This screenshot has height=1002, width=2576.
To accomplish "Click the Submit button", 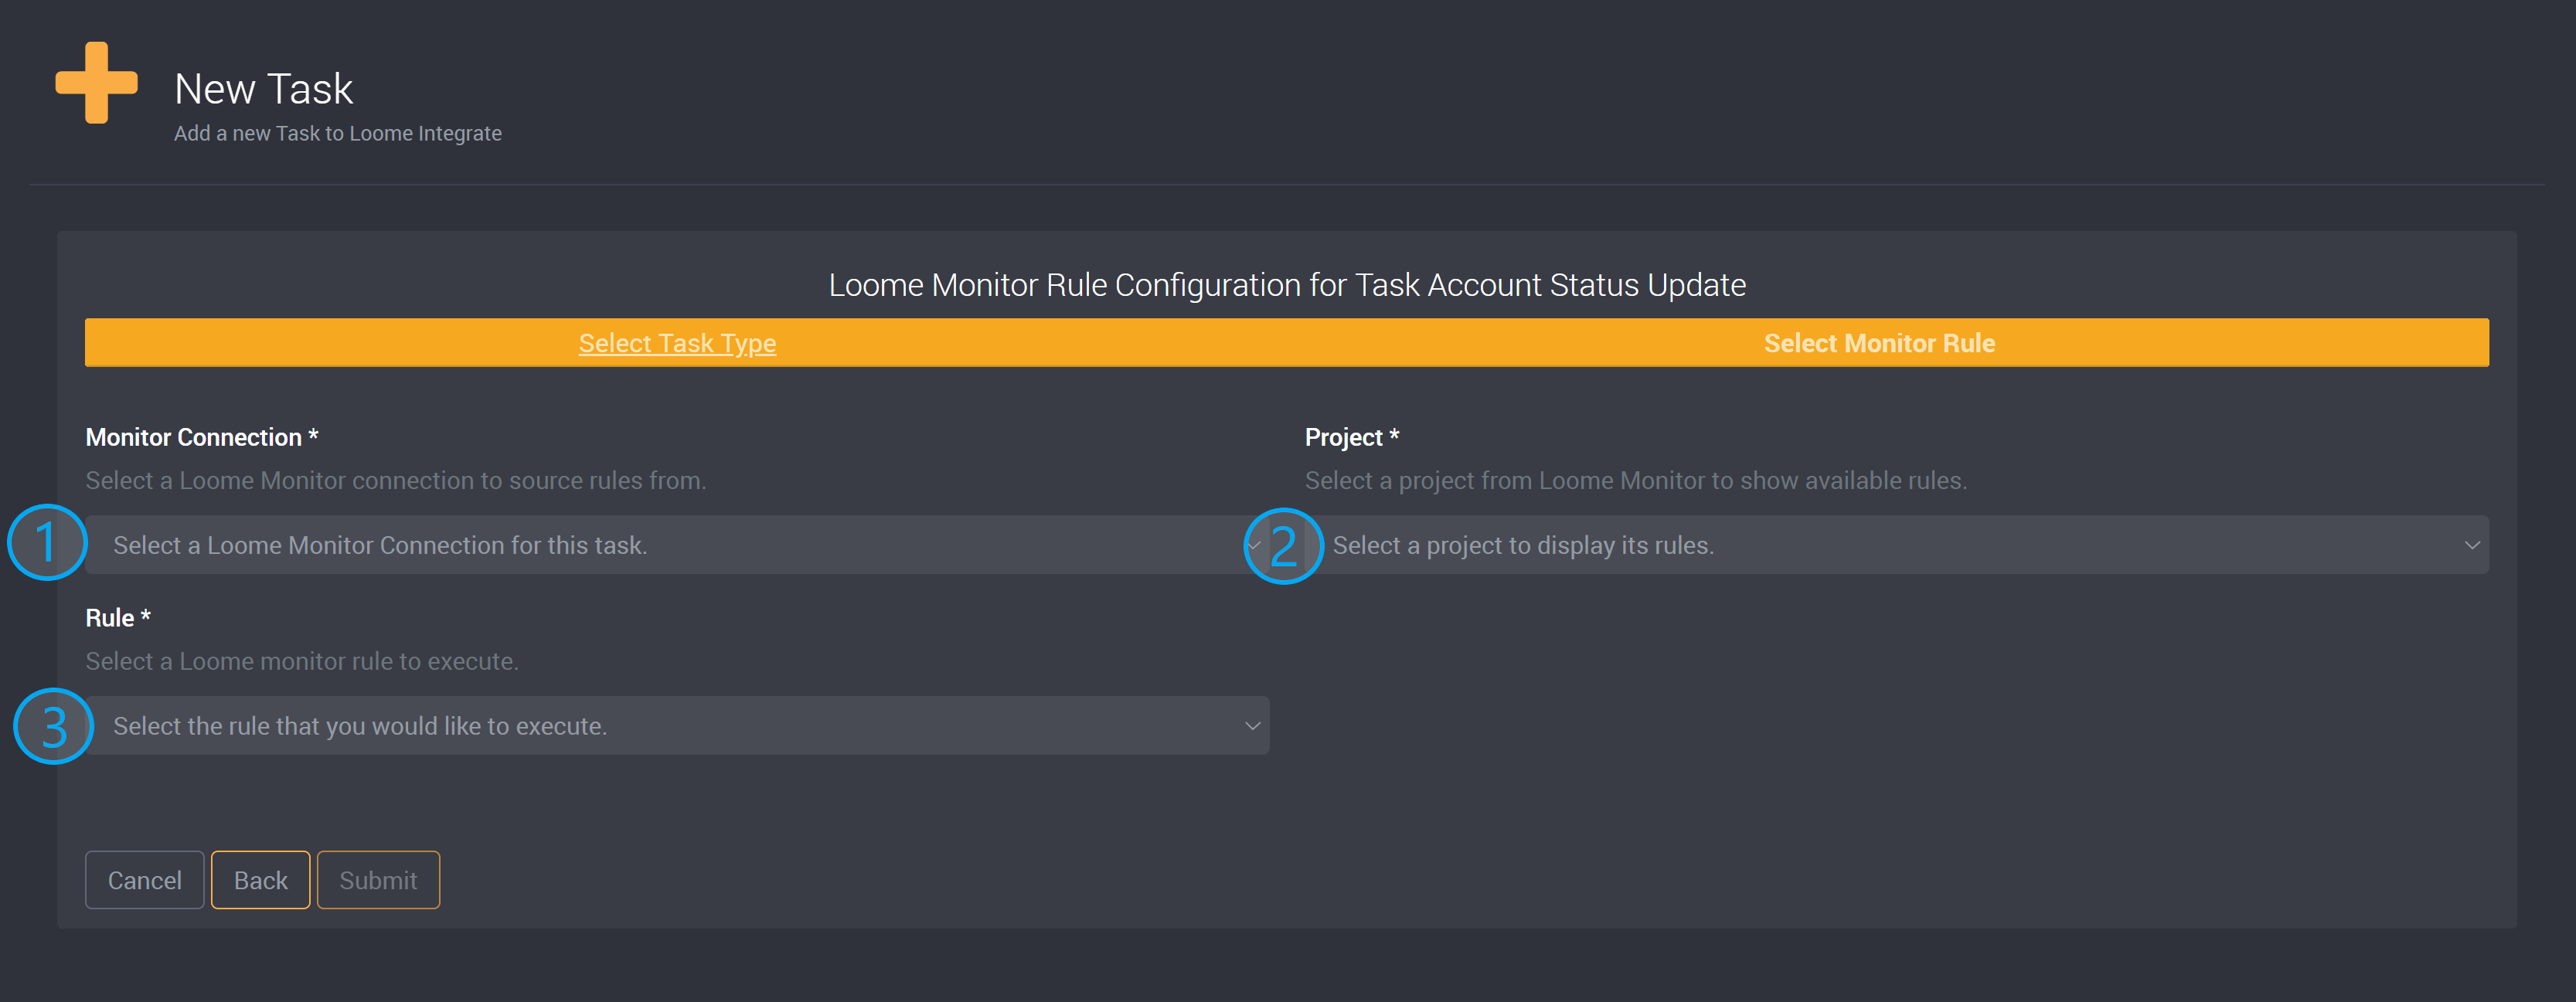I will pos(378,880).
